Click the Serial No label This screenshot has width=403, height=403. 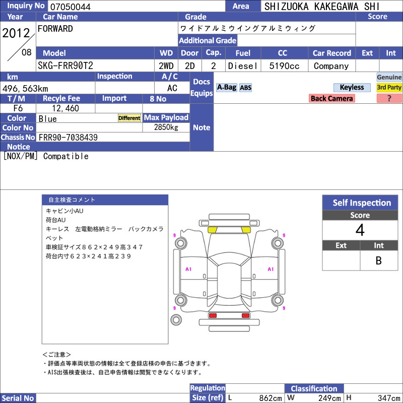pos(18,398)
